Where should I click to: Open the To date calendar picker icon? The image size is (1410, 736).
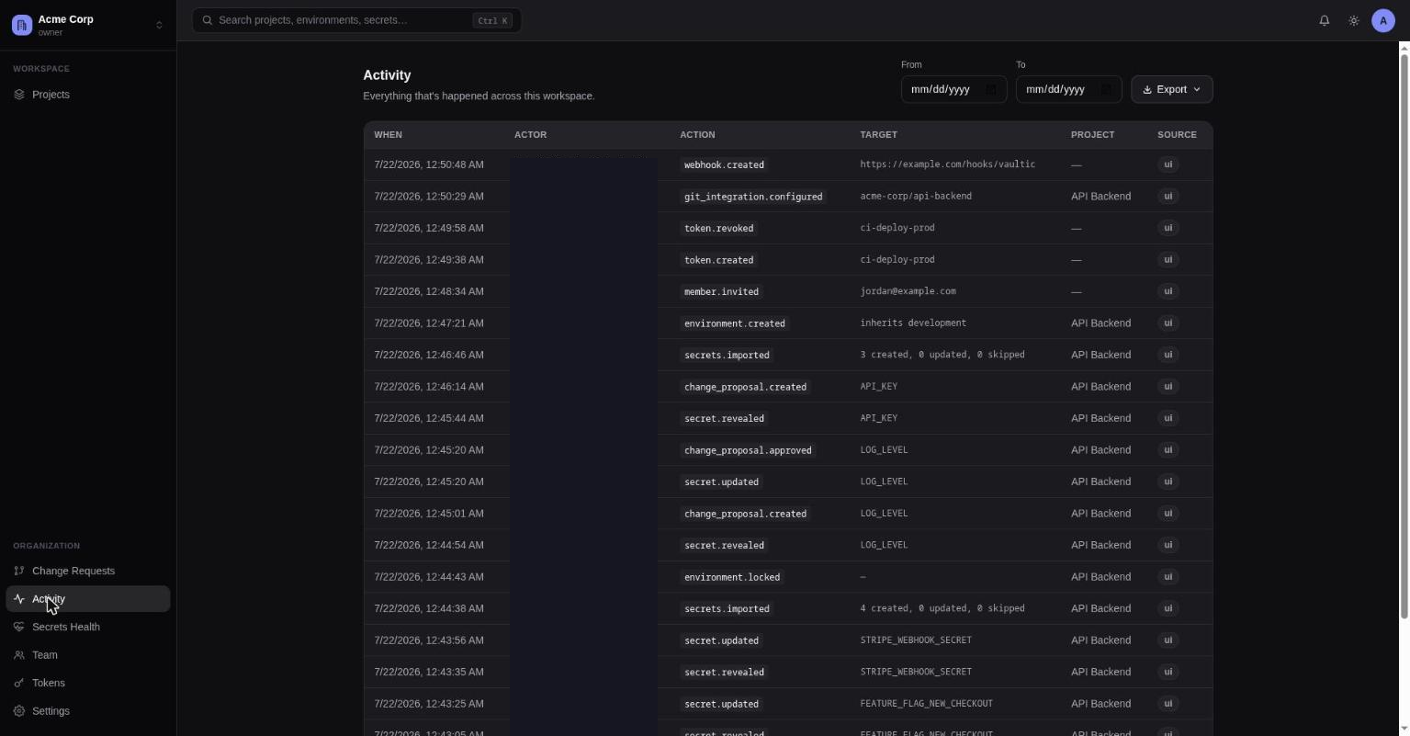point(1106,89)
